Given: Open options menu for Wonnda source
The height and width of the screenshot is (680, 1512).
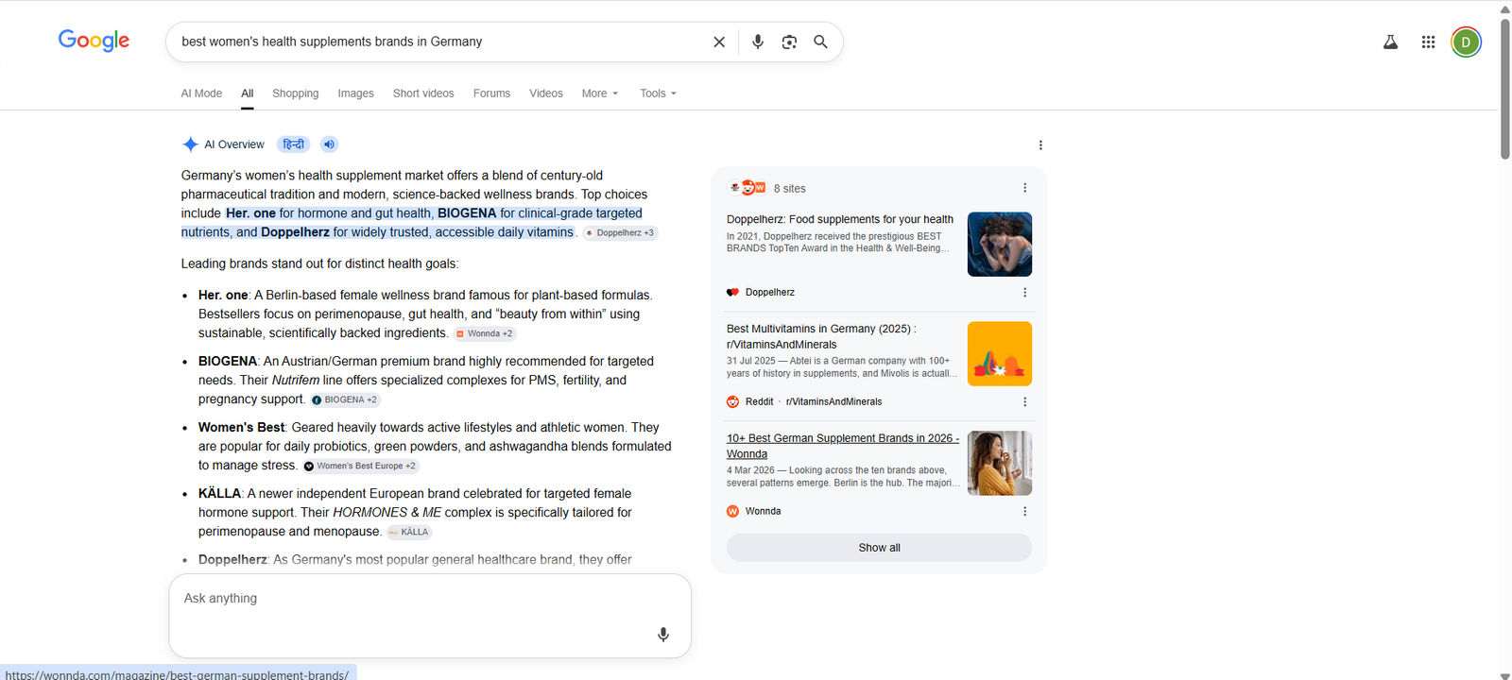Looking at the screenshot, I should [1024, 512].
